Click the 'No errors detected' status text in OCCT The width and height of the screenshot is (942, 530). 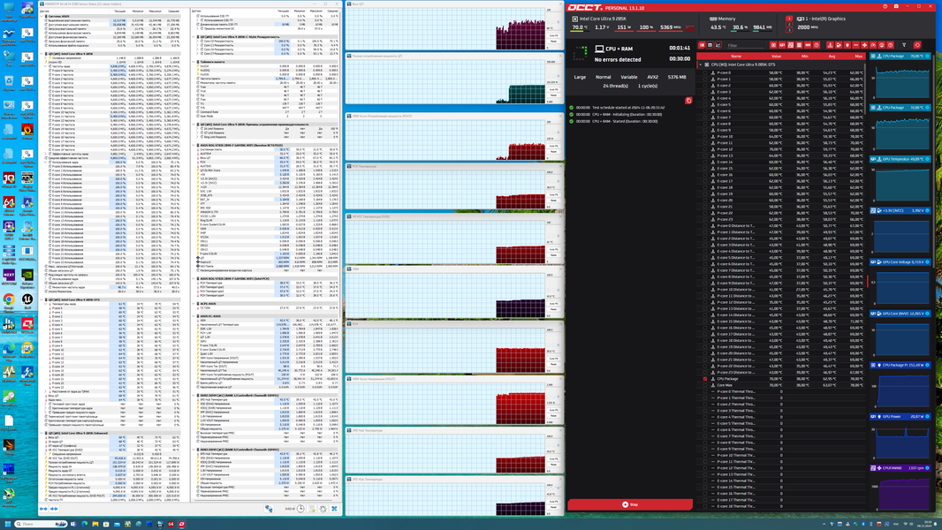618,59
